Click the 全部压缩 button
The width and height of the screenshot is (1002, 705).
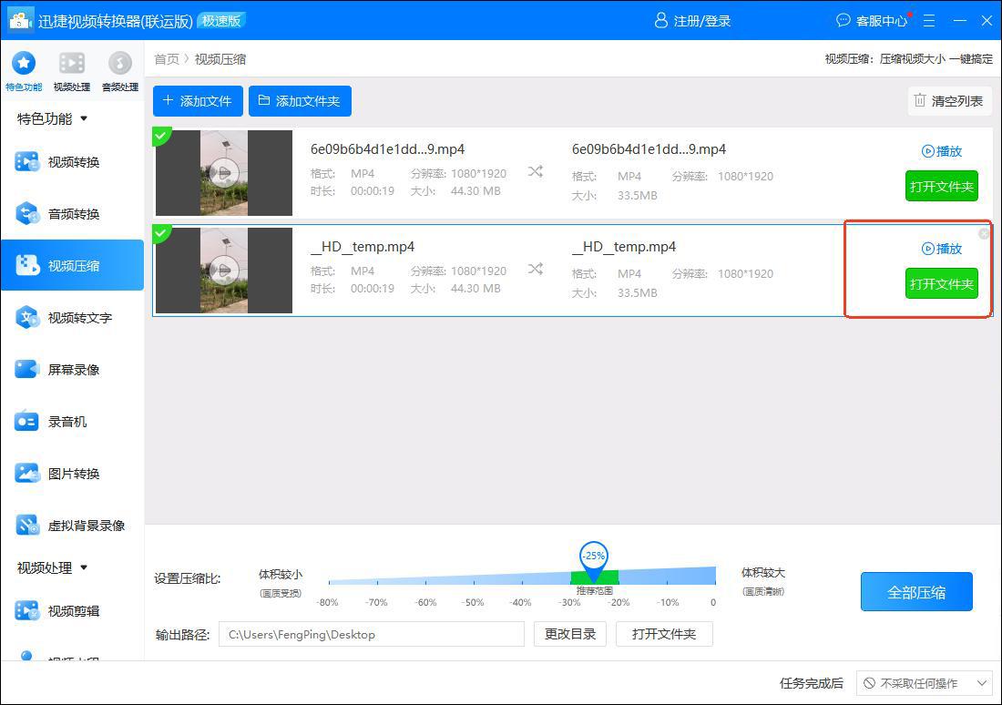[916, 592]
